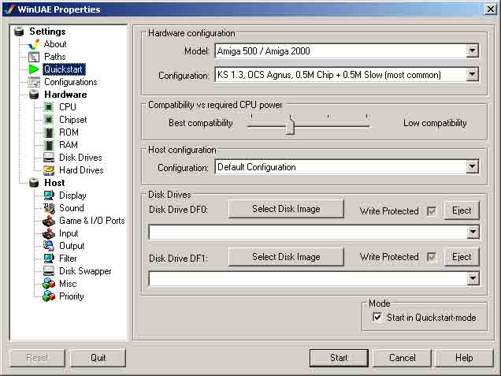Select About in the settings tree
The height and width of the screenshot is (376, 501).
55,44
